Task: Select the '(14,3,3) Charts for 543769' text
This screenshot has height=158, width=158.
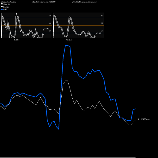Action: 44,2
